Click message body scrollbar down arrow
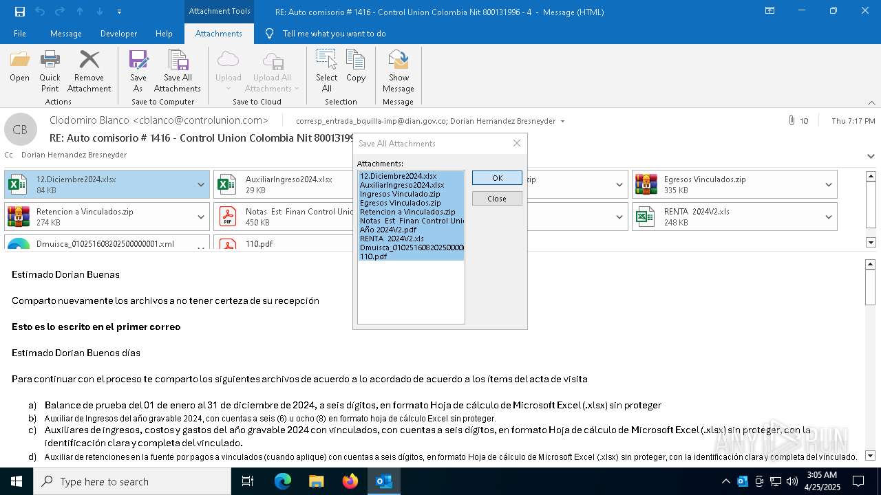Image resolution: width=881 pixels, height=495 pixels. click(871, 456)
